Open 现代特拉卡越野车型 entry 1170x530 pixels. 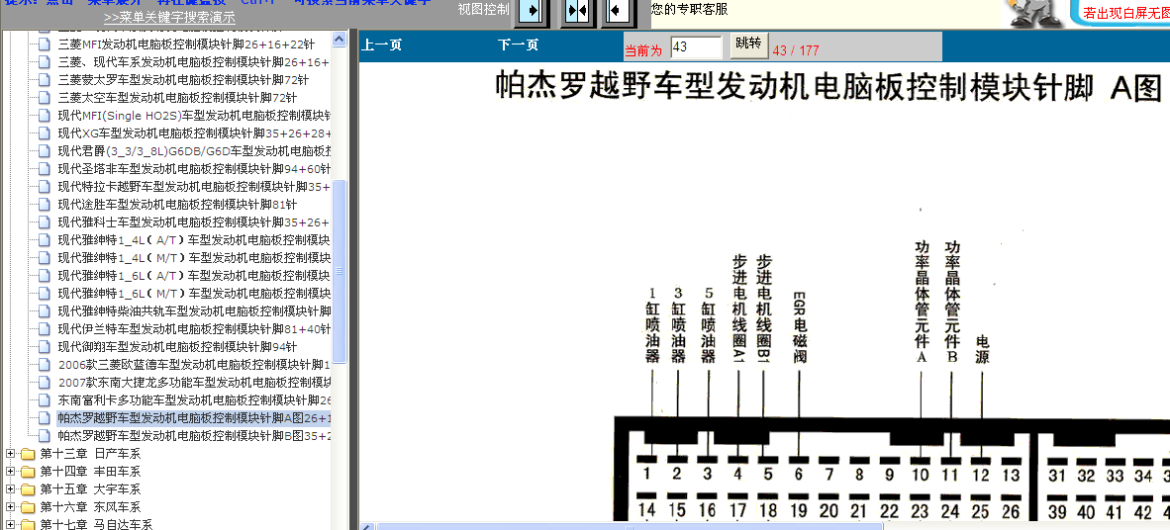(193, 186)
